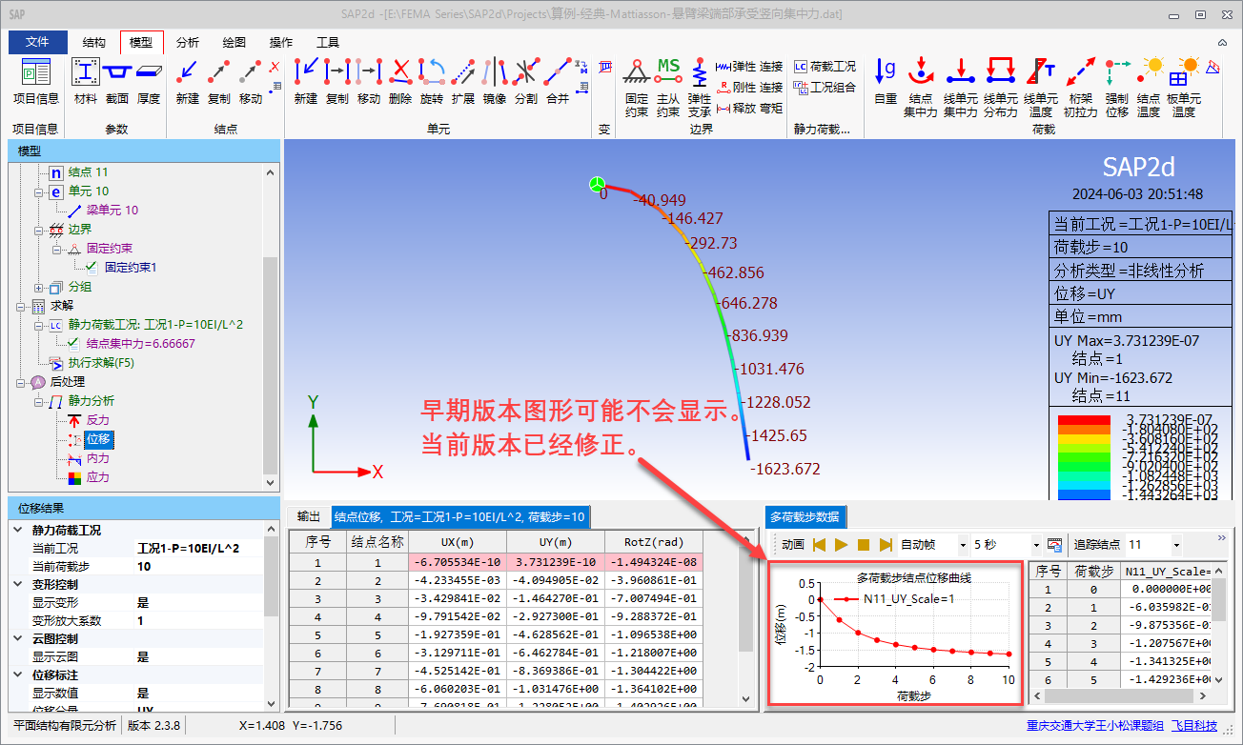The image size is (1243, 745).
Task: Open the 厚度 thickness parameter icon
Action: pyautogui.click(x=149, y=80)
